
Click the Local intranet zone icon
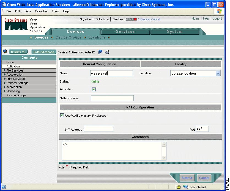point(185,187)
